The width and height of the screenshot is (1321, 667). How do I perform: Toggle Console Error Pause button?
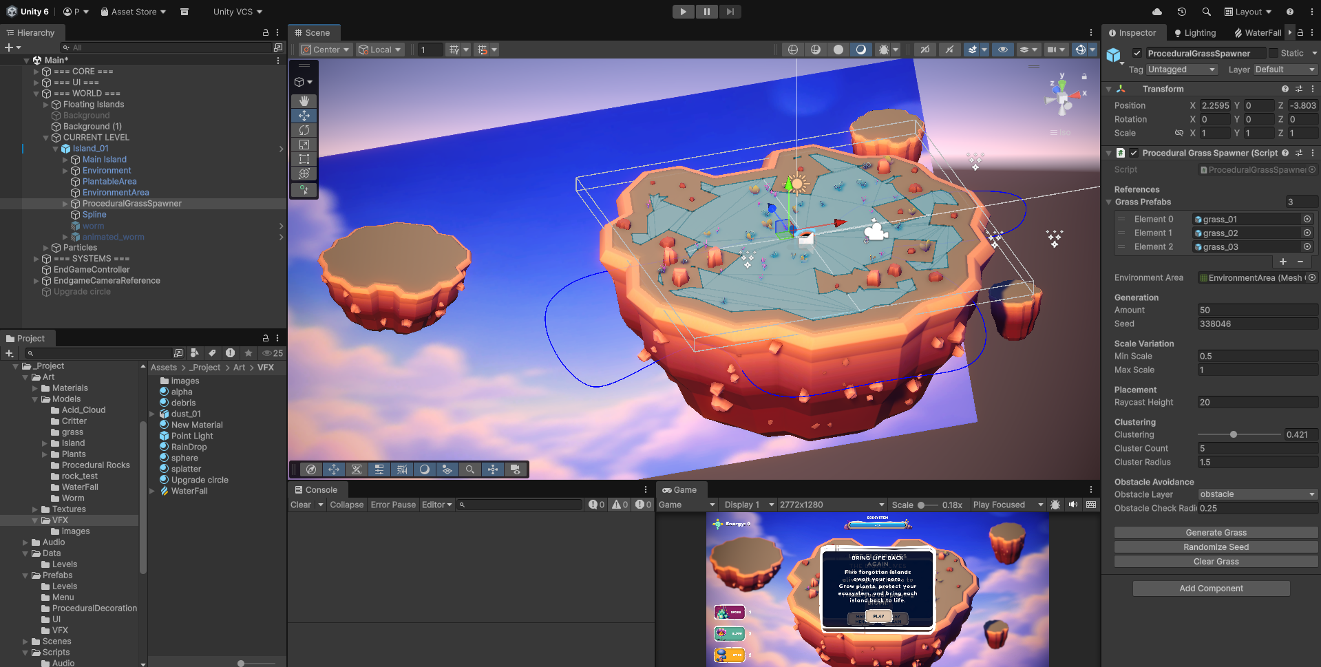click(x=393, y=505)
